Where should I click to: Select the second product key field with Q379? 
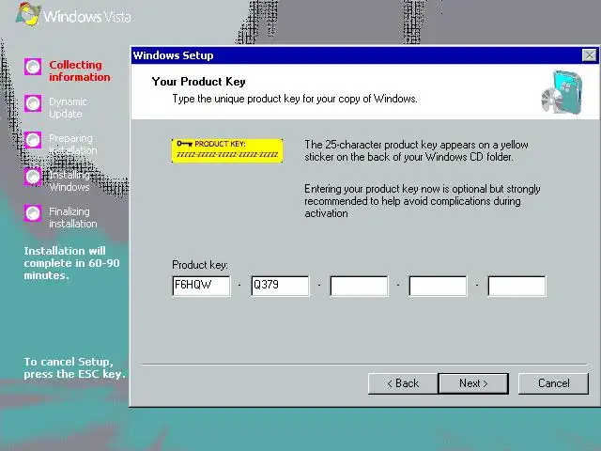click(280, 286)
